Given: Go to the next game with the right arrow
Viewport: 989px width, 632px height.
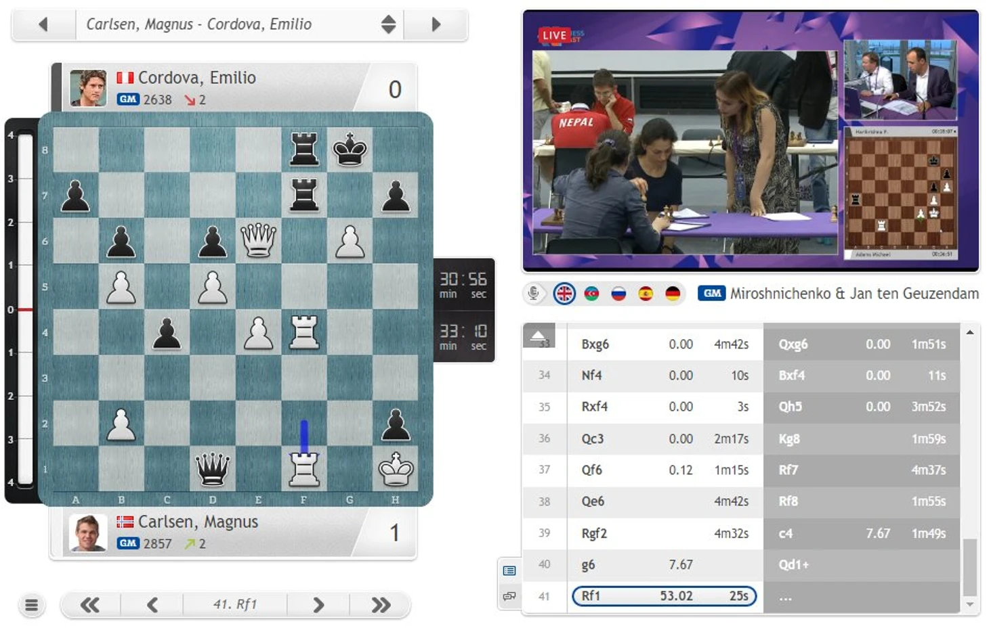Looking at the screenshot, I should tap(436, 24).
